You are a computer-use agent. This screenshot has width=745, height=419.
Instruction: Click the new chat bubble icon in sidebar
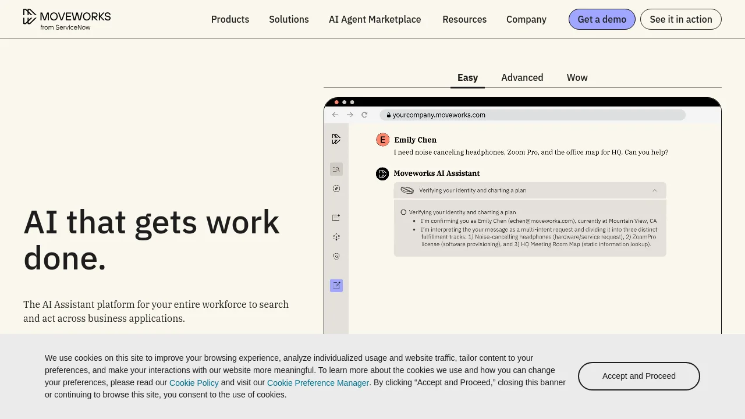(336, 218)
